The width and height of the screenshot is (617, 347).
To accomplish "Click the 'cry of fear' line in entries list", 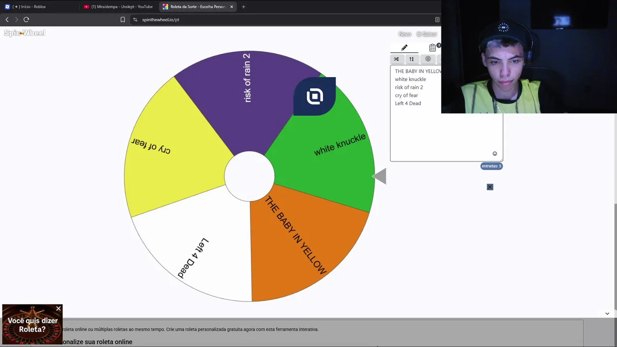I will [406, 95].
